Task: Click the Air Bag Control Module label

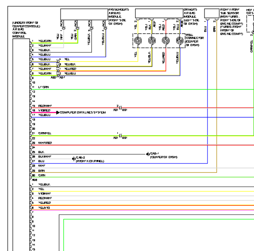Action: tap(26, 30)
